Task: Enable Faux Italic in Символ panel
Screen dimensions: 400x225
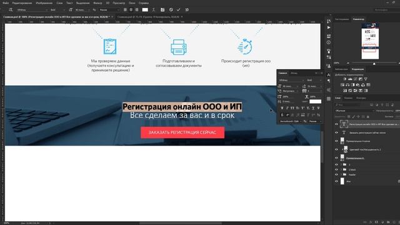Action: [x=287, y=108]
